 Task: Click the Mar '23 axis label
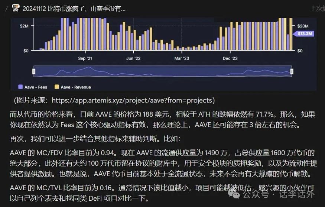click(182, 58)
